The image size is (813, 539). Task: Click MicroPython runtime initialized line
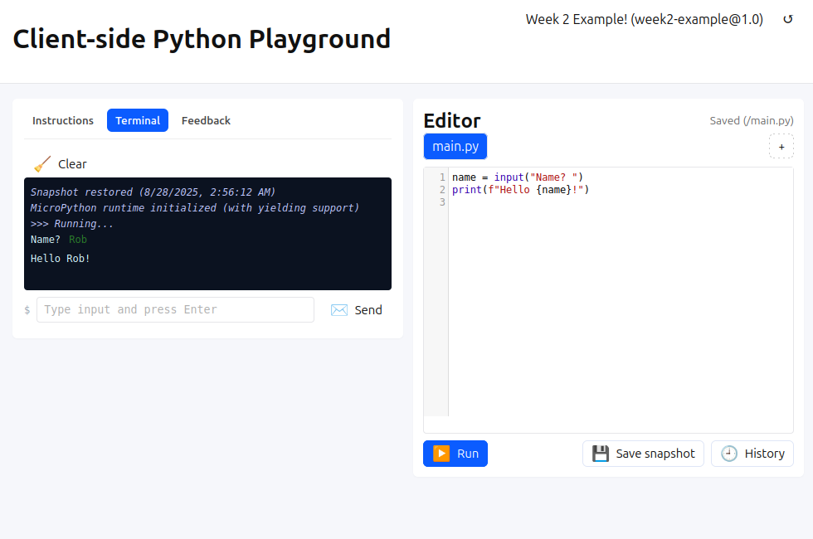[x=195, y=207]
